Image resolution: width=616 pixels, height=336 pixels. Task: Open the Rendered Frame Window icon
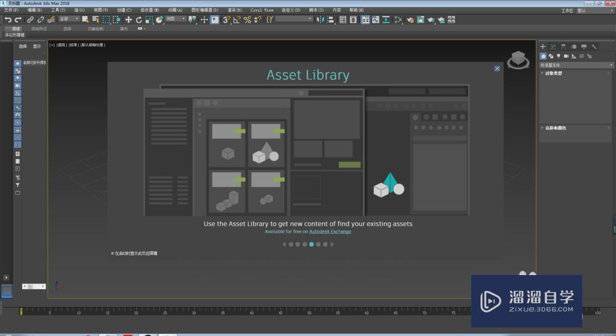coord(420,20)
